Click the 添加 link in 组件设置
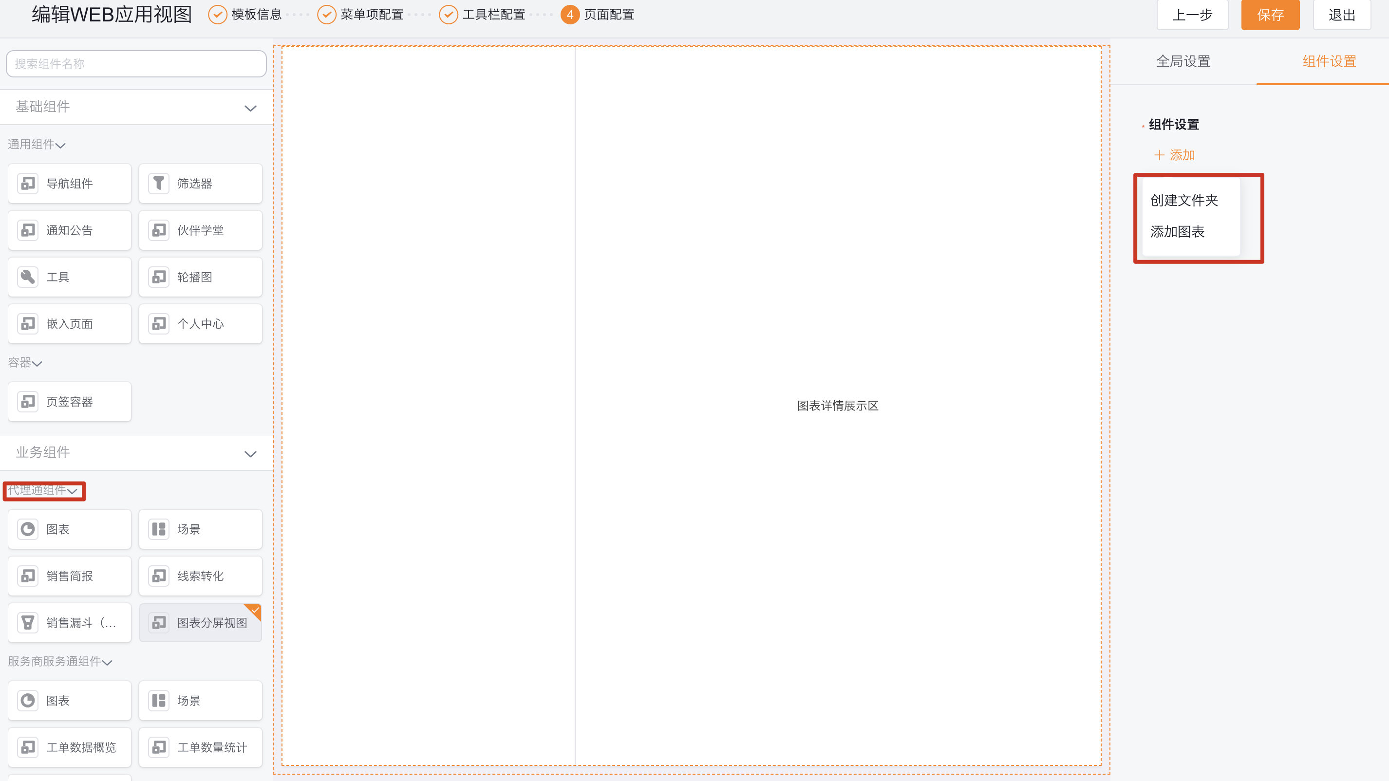Image resolution: width=1389 pixels, height=781 pixels. 1174,155
